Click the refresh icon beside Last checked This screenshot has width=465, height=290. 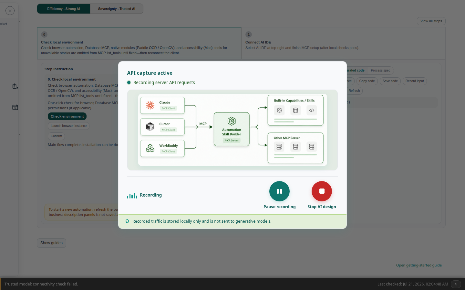click(456, 284)
